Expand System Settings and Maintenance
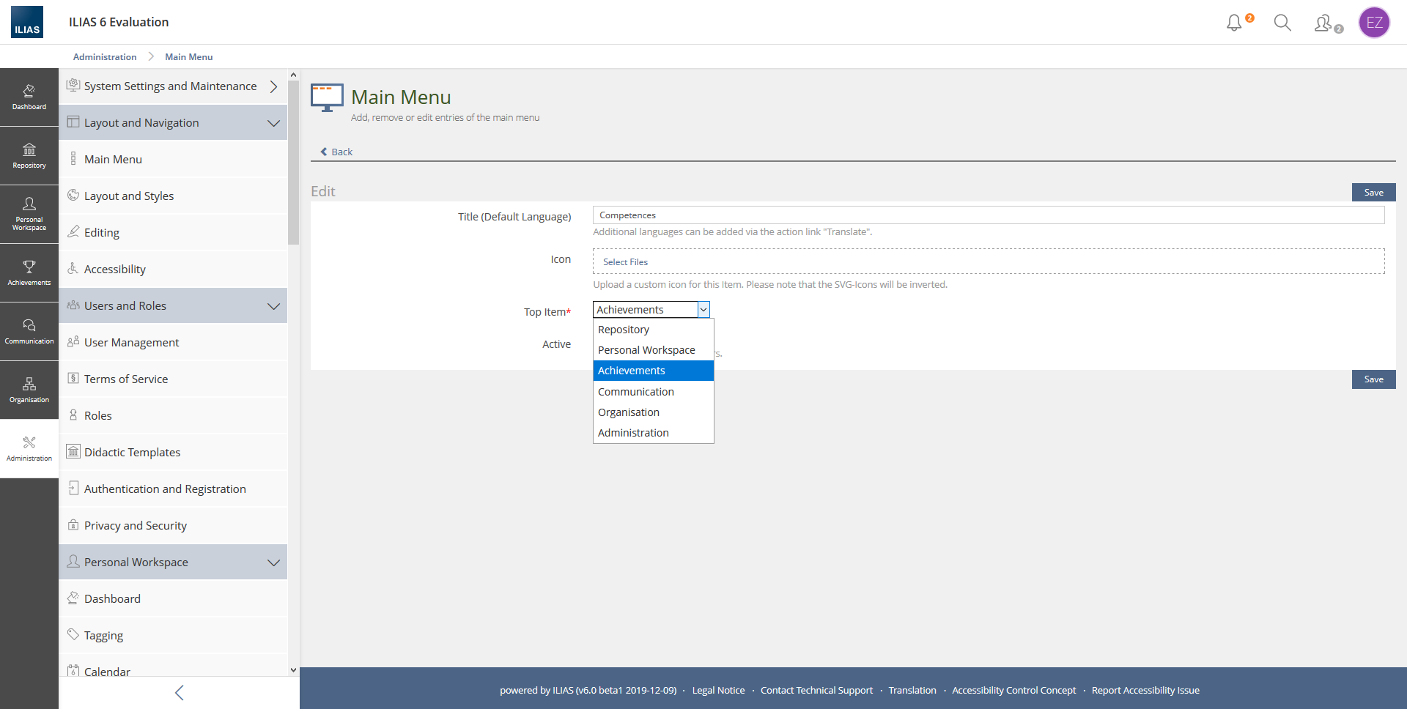This screenshot has height=709, width=1407. [x=273, y=86]
